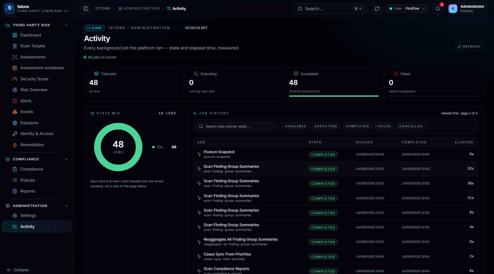This screenshot has width=494, height=274.
Task: Click the Policies checklist icon
Action: tap(15, 180)
